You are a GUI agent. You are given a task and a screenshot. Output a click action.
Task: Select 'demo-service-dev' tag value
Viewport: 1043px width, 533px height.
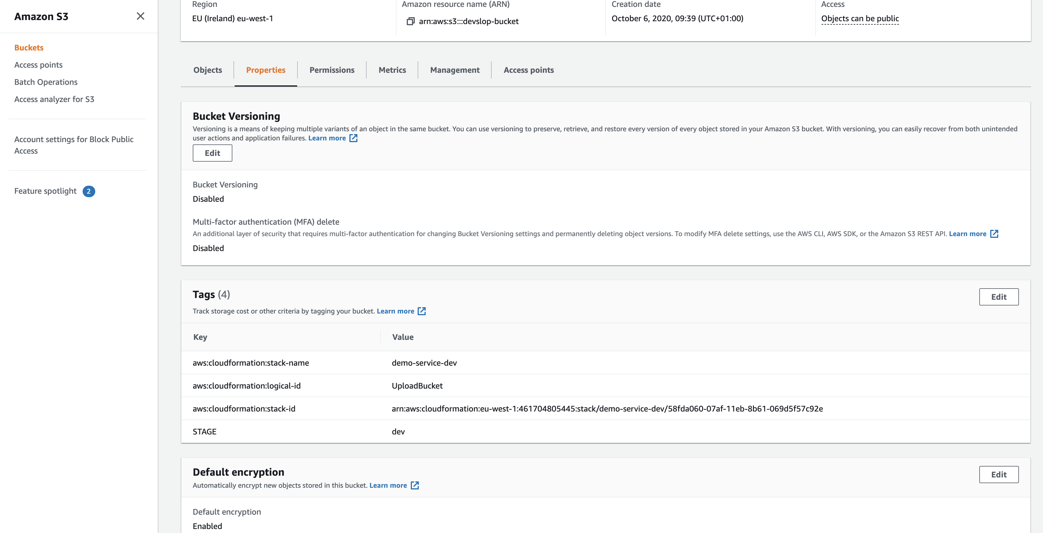(424, 363)
